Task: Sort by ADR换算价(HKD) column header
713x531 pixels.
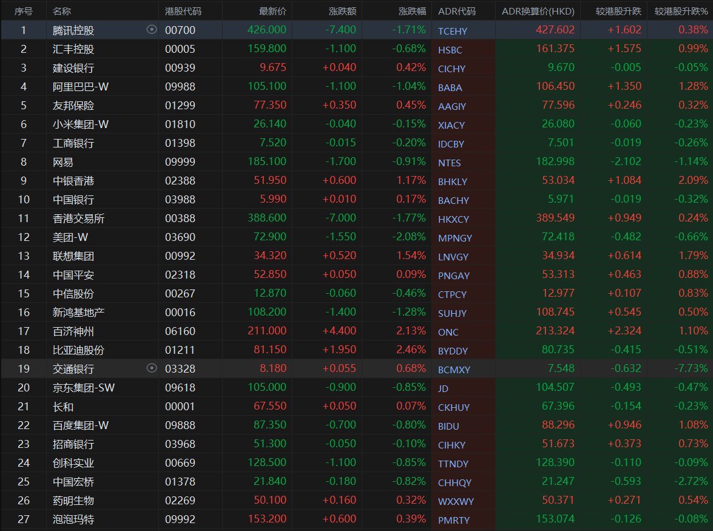Action: (x=538, y=12)
